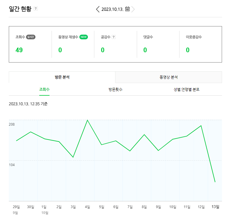
Task: Open 성별·연령별 분포 sub-tab
Action: tap(186, 89)
